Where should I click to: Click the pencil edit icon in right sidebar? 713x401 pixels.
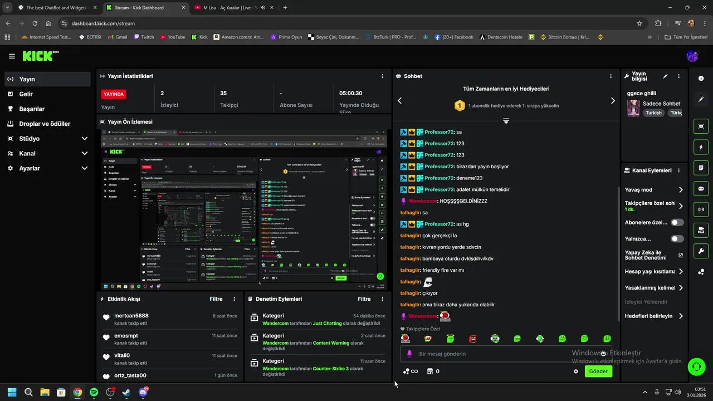pos(701,99)
